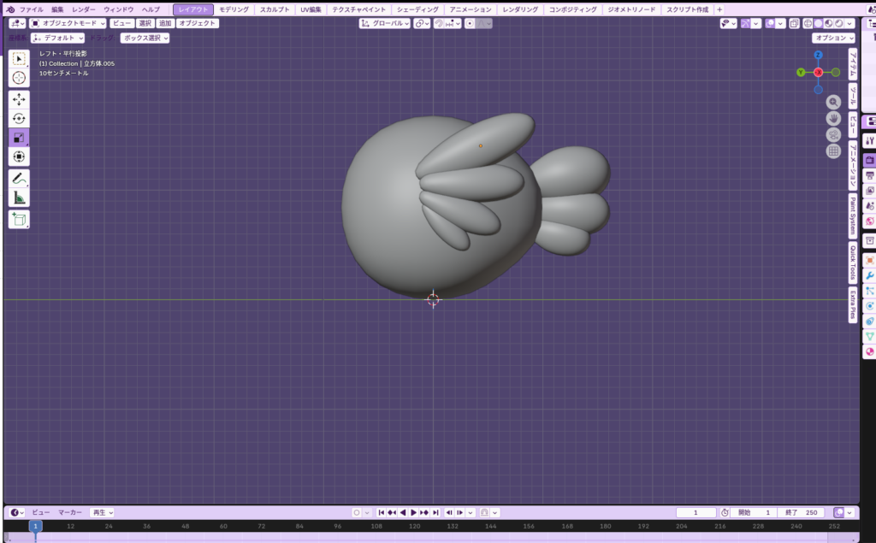Select the Transform tool icon
The height and width of the screenshot is (543, 876).
tap(19, 156)
